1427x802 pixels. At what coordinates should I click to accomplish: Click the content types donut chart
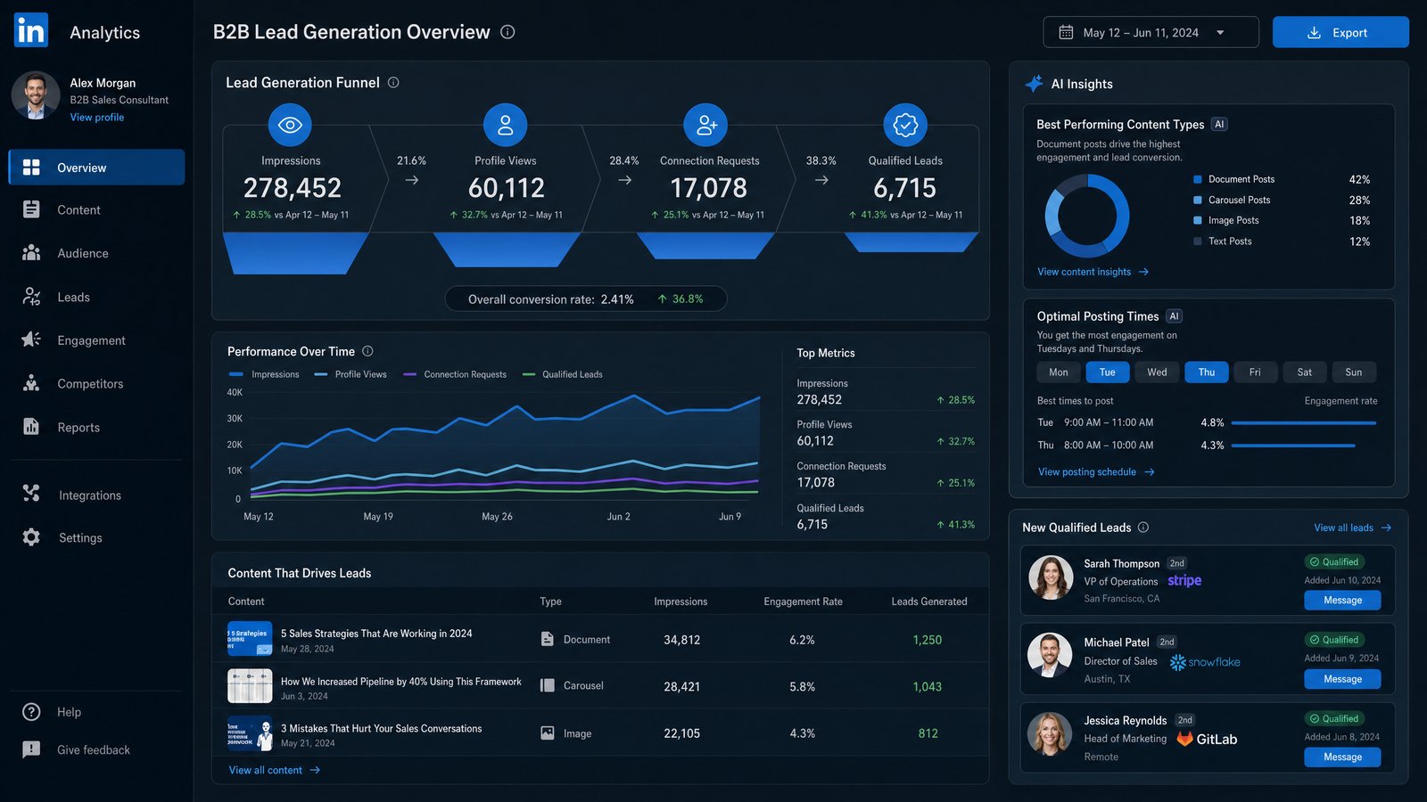1086,216
